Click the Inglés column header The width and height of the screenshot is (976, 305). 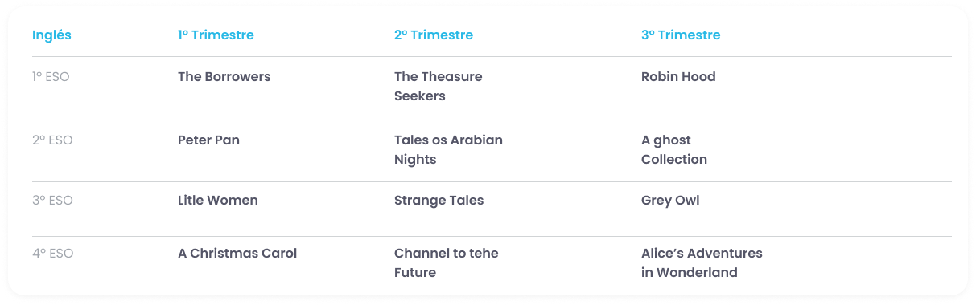point(51,35)
